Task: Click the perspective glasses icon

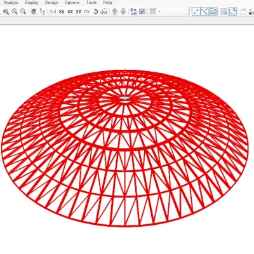Action: [x=104, y=11]
